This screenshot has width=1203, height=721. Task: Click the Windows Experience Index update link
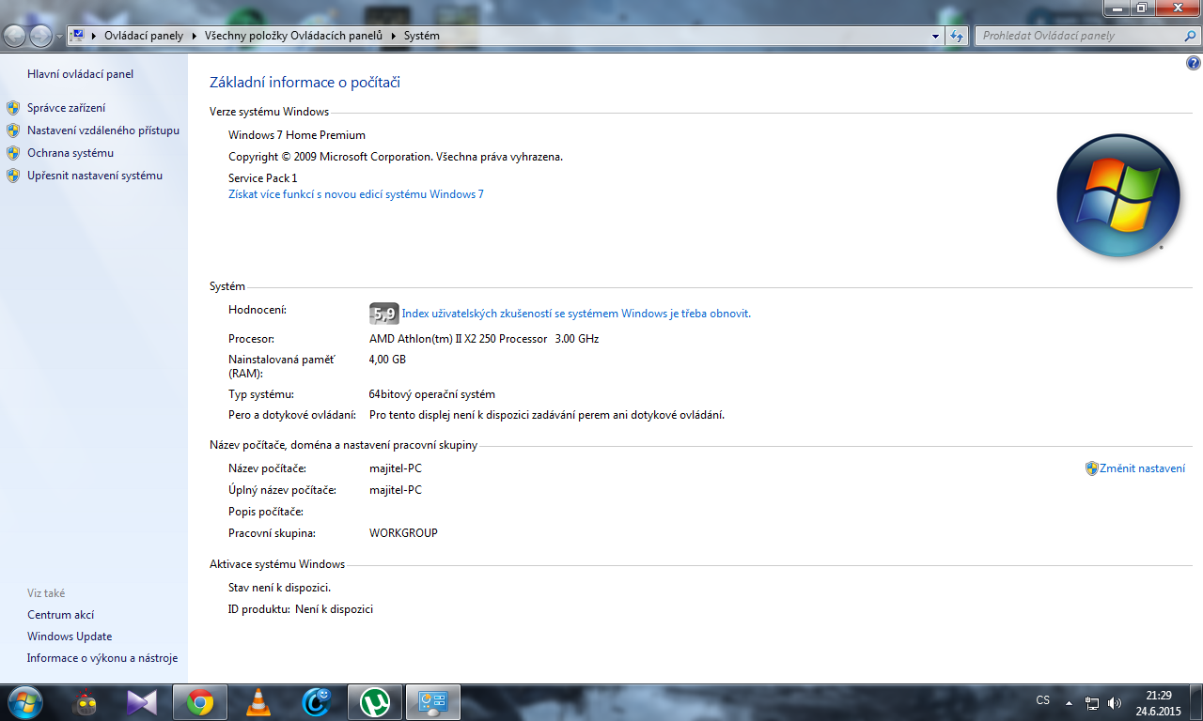[x=576, y=314]
